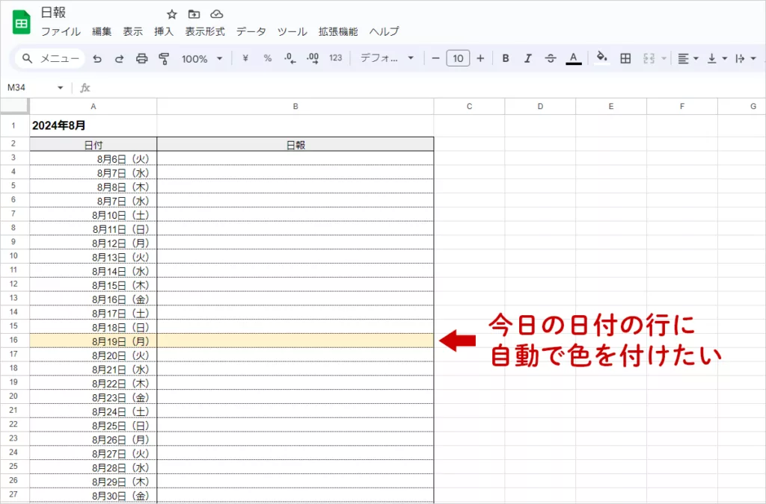Click the name box showing M34
Viewport: 766px width, 504px height.
tap(29, 87)
